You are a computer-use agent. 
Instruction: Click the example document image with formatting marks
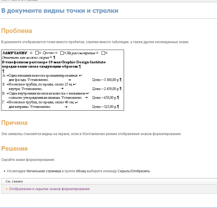click(63, 80)
